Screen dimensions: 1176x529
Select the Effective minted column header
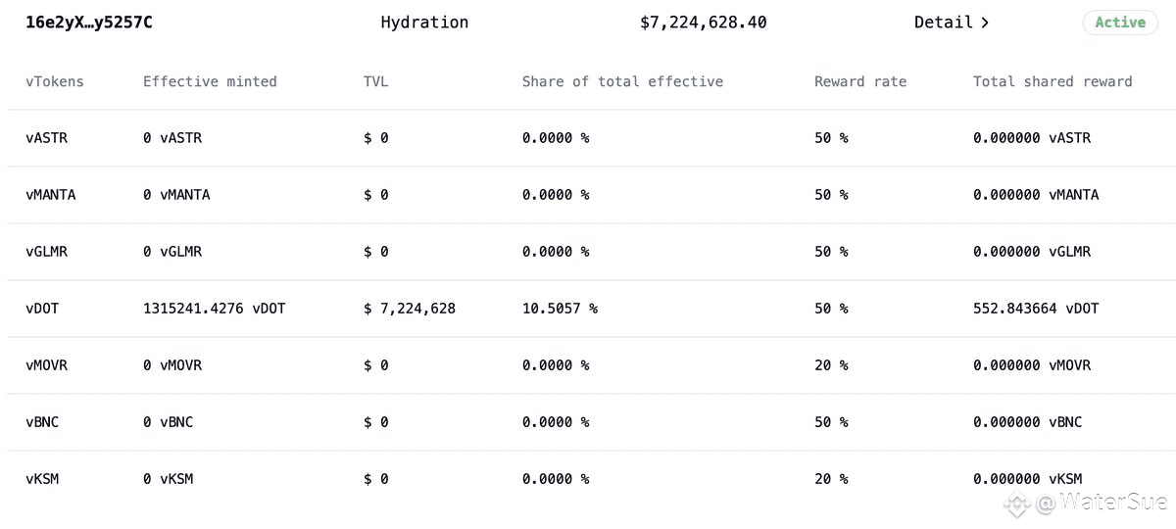[x=210, y=81]
